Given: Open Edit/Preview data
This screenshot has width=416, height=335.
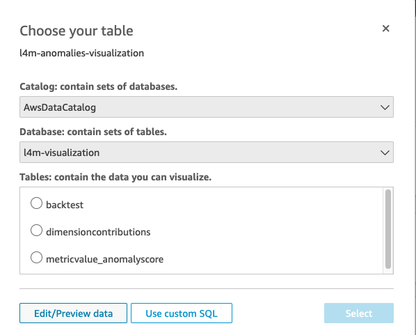Looking at the screenshot, I should click(x=73, y=313).
